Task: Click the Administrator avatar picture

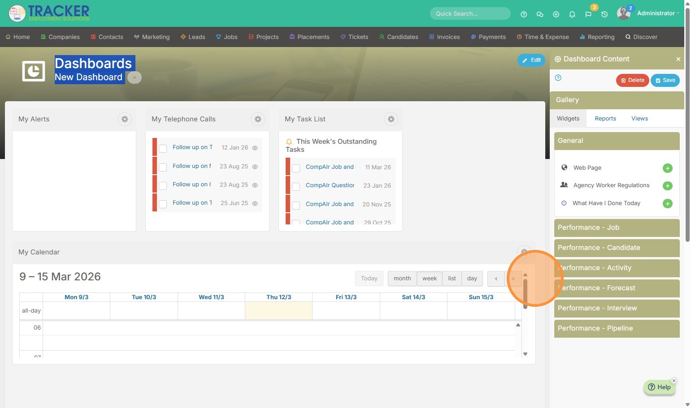Action: coord(624,13)
